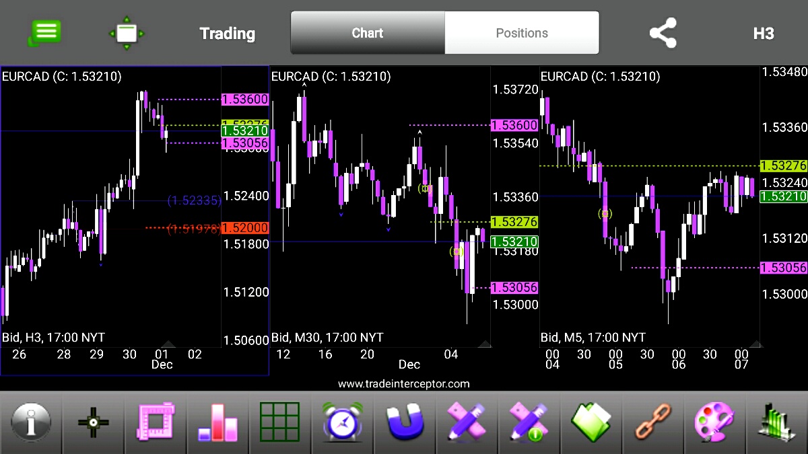Open the drawing tools info icon
The image size is (808, 454).
click(529, 422)
